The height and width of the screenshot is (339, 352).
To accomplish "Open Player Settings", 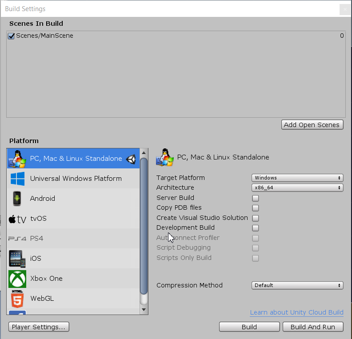I will tap(39, 327).
